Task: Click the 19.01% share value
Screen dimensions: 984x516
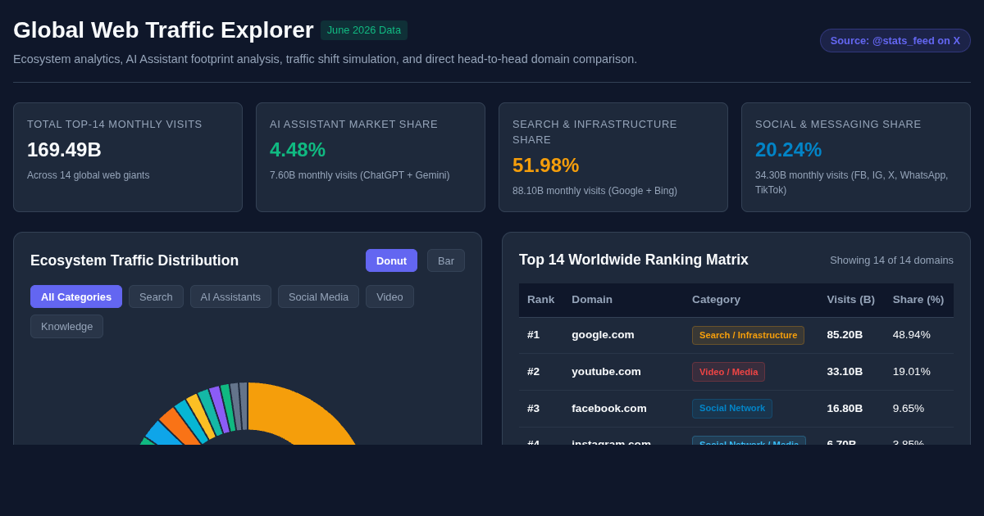Action: coord(912,372)
